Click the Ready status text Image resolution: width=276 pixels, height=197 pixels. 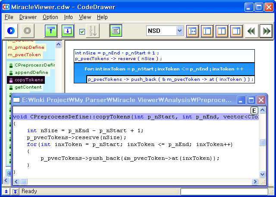tap(29, 191)
